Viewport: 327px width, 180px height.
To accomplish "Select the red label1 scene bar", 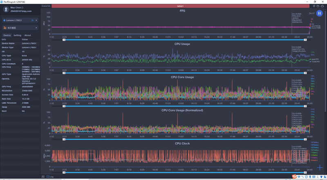I will click(x=180, y=6).
